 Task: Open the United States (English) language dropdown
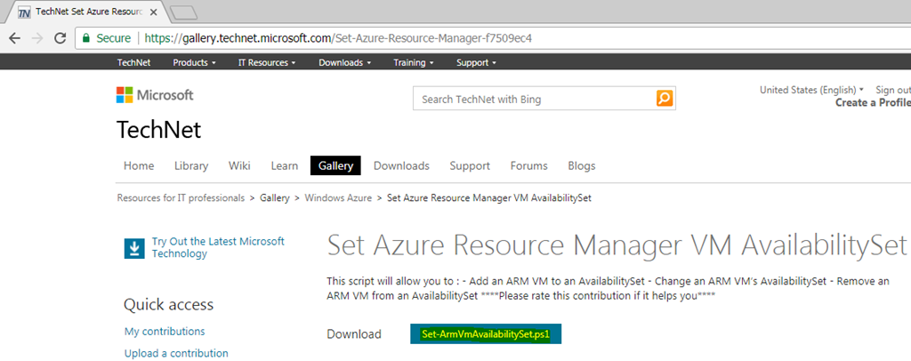click(811, 90)
